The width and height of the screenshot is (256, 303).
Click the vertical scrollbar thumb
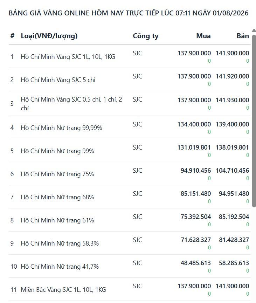[254, 121]
